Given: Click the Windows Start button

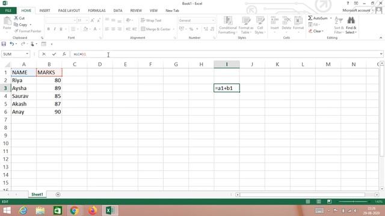Looking at the screenshot, I should point(7,211).
